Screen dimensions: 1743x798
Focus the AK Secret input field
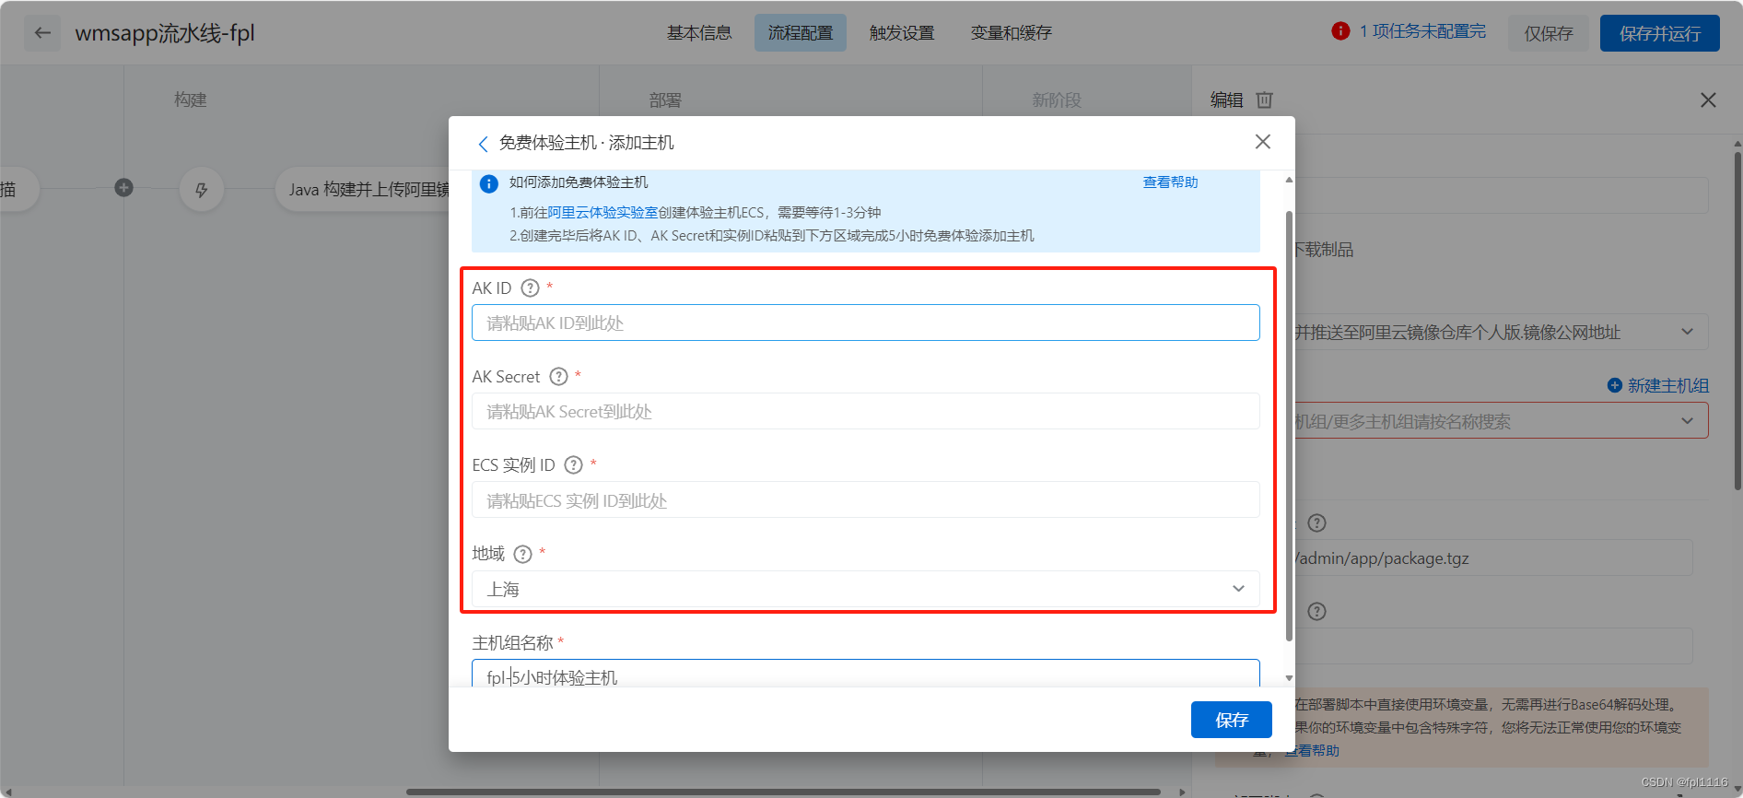click(866, 411)
